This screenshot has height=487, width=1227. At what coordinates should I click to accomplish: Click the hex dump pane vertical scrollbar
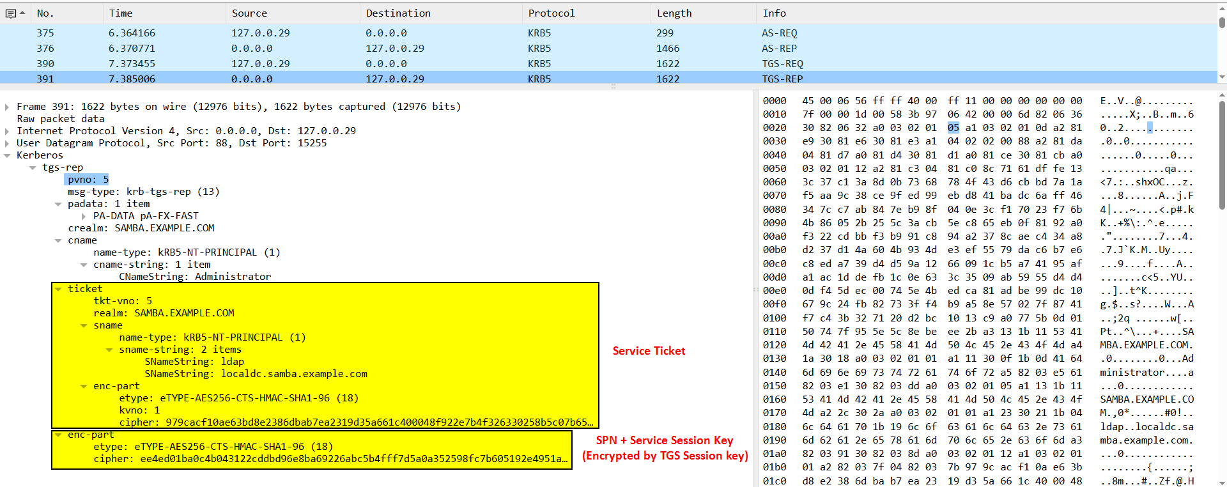coord(1222,192)
